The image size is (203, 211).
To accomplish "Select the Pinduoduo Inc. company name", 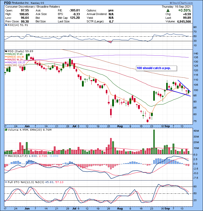I will pos(21,3).
